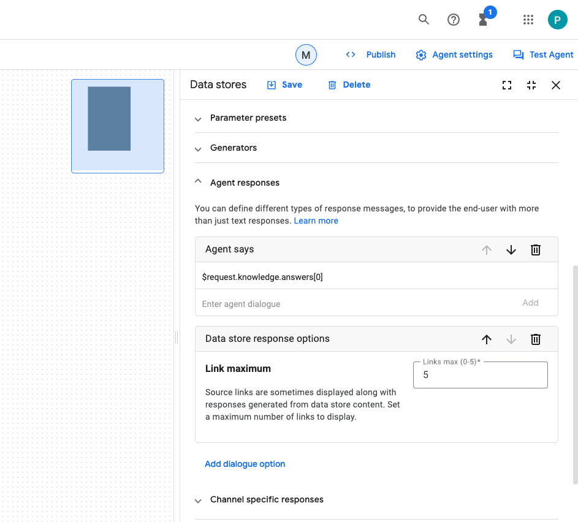Move Agent says response down

[511, 250]
